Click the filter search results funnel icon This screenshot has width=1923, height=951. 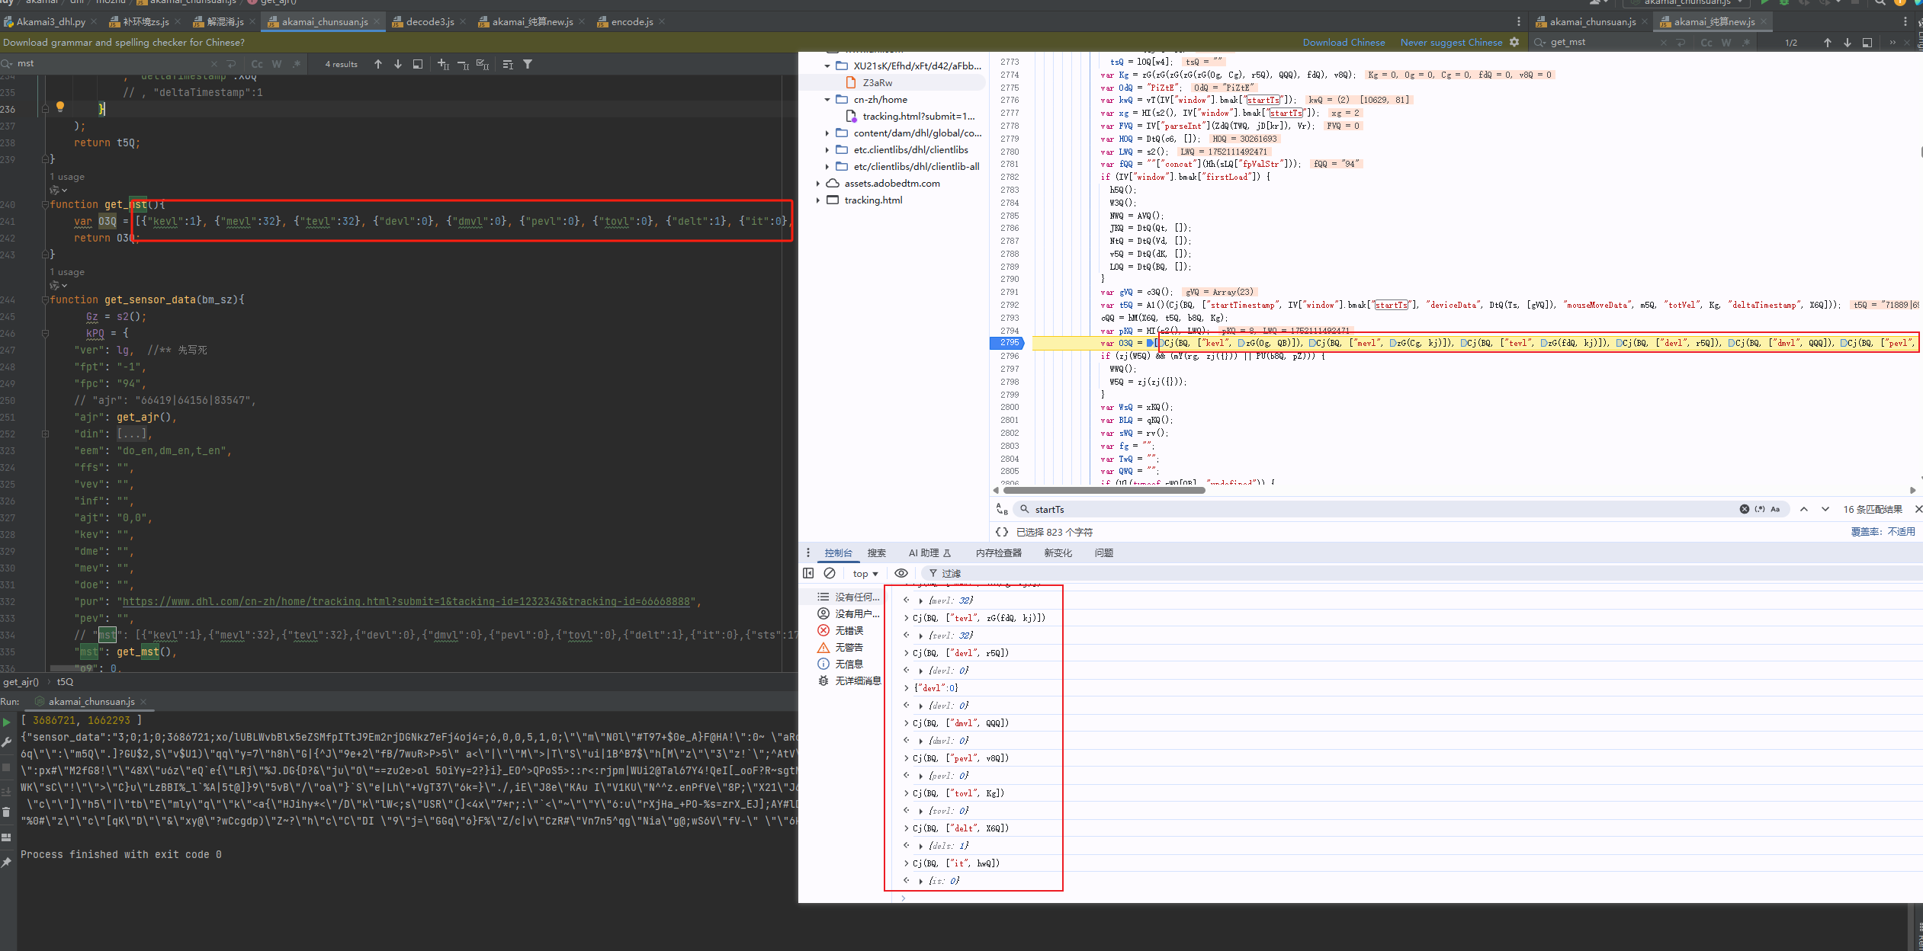click(x=528, y=64)
